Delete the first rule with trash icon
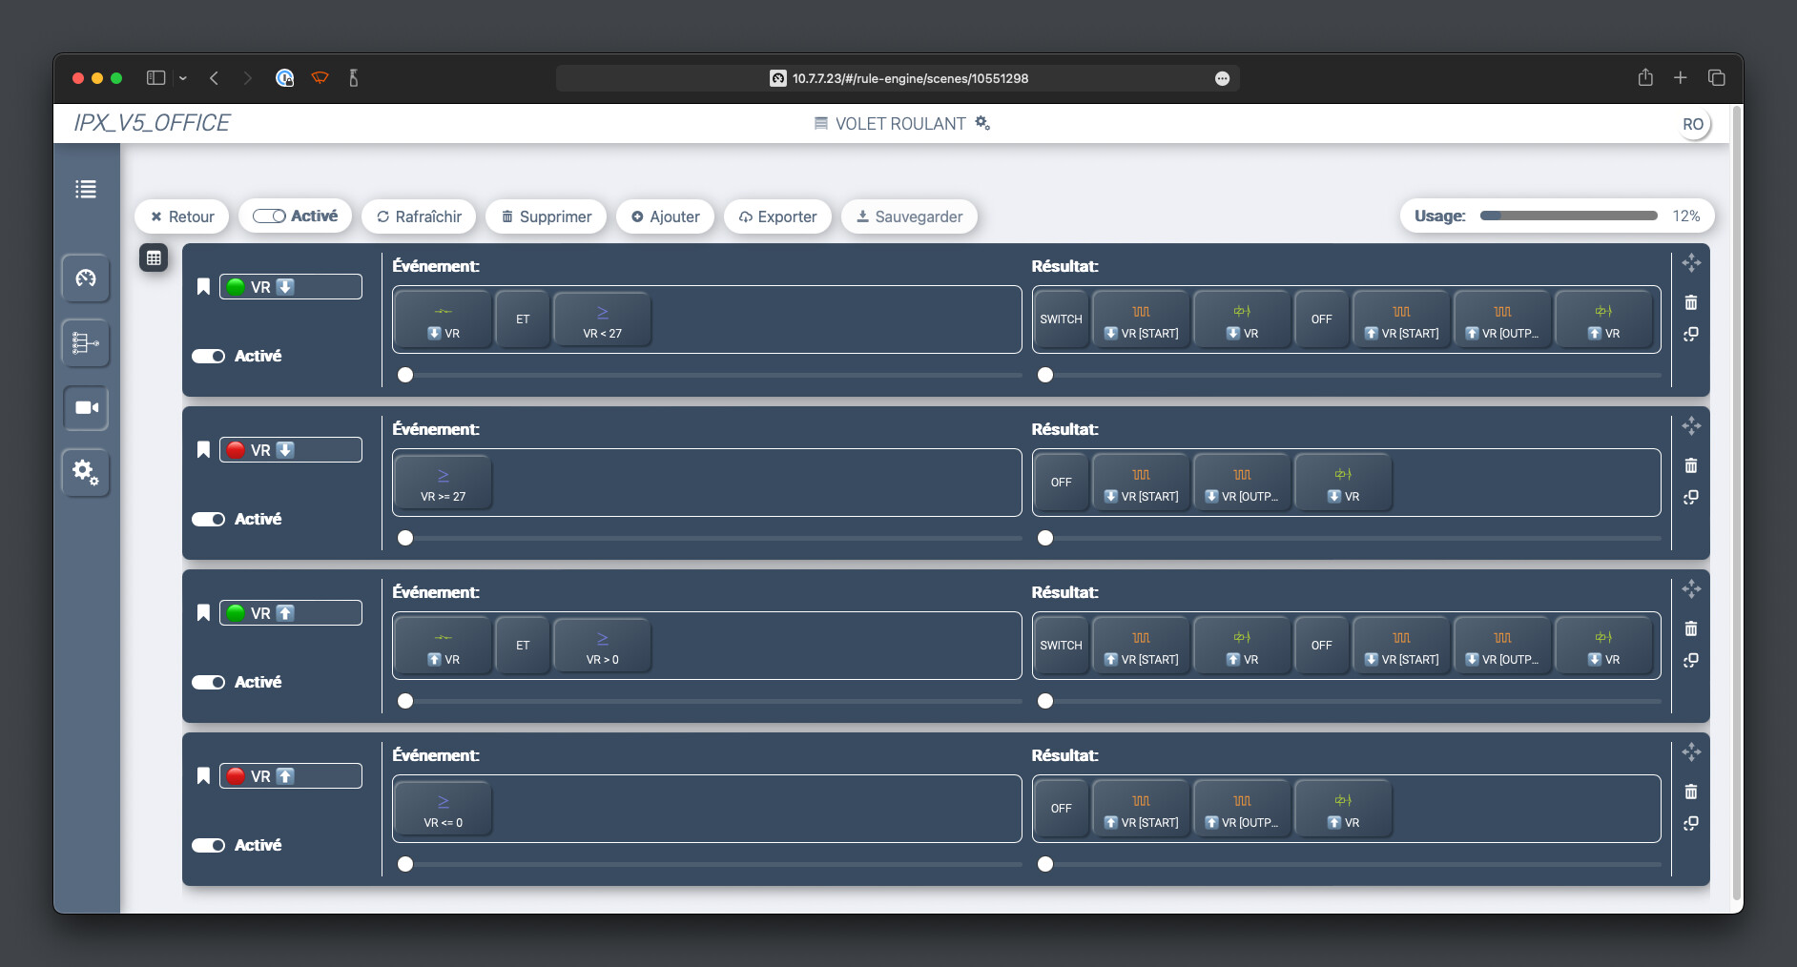 (1690, 303)
